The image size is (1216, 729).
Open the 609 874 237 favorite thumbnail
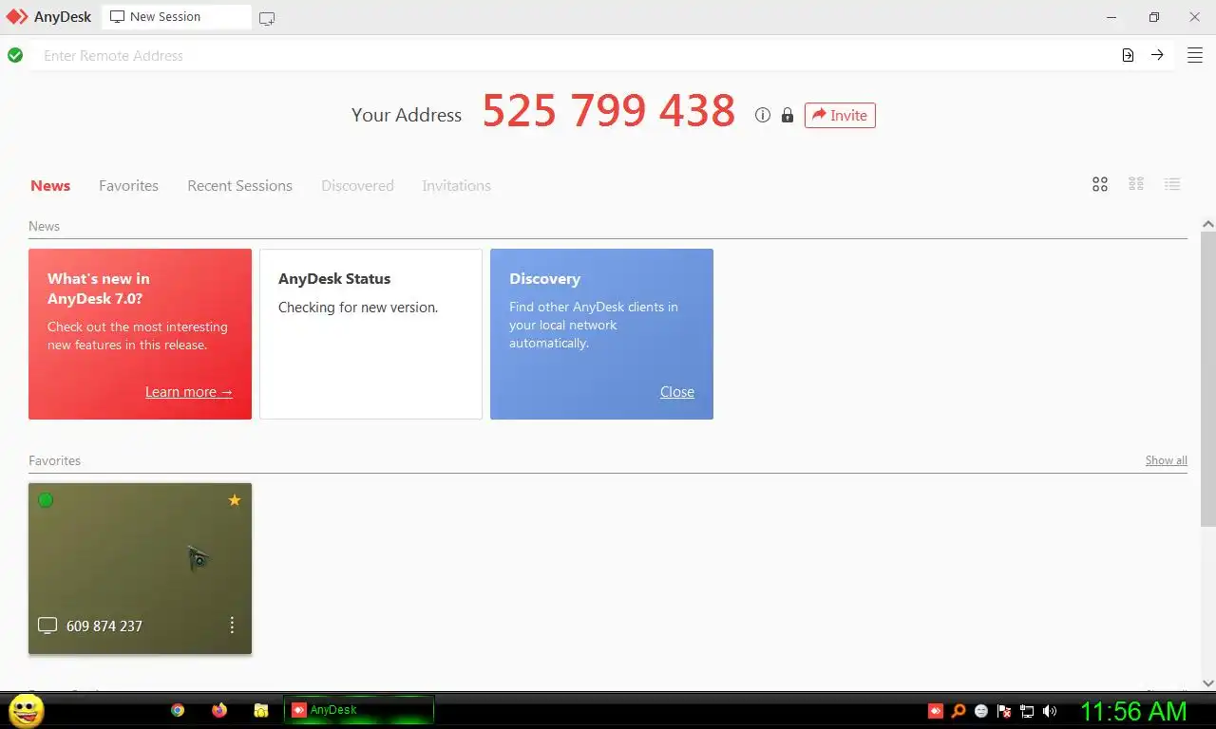tap(140, 568)
